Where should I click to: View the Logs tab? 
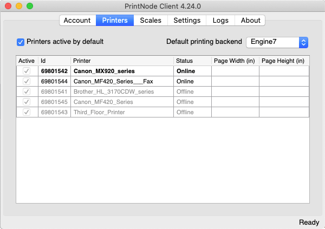coord(220,21)
